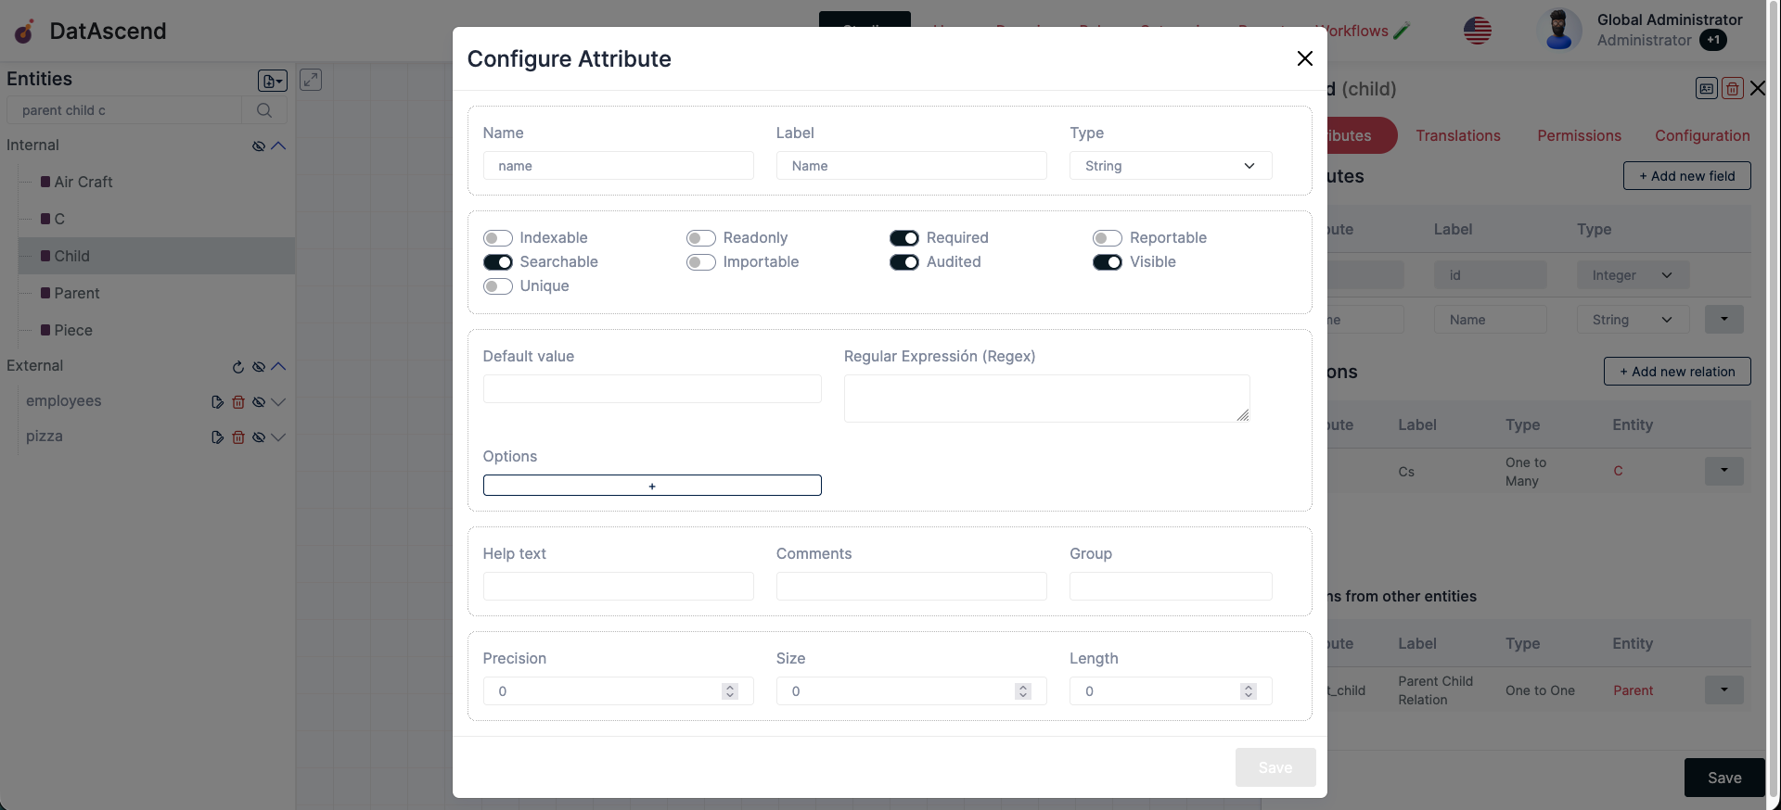Click the entity search magnifier icon

pos(264,110)
